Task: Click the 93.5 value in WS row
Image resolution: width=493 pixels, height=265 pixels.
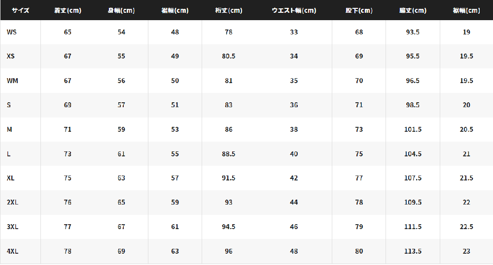Action: pos(413,32)
